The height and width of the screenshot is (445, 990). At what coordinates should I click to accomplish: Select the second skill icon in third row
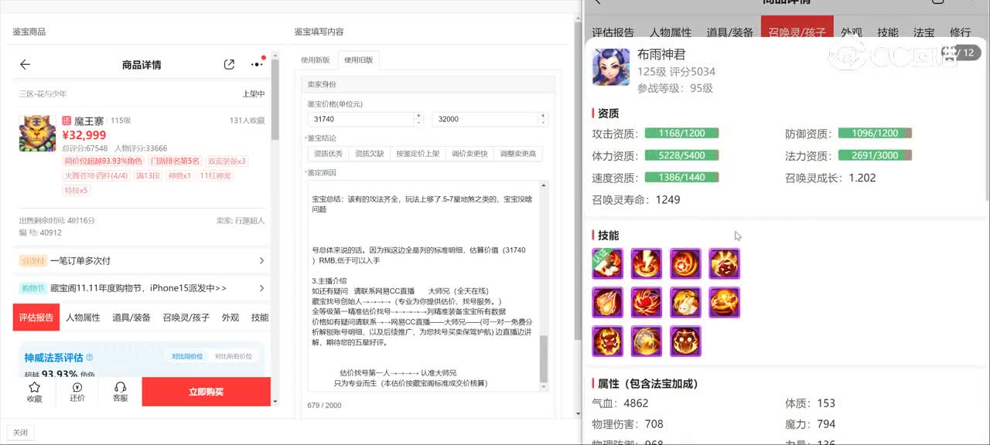(647, 341)
